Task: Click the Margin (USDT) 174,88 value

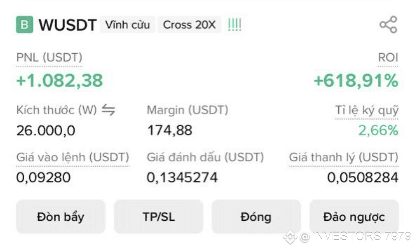Action: [169, 130]
